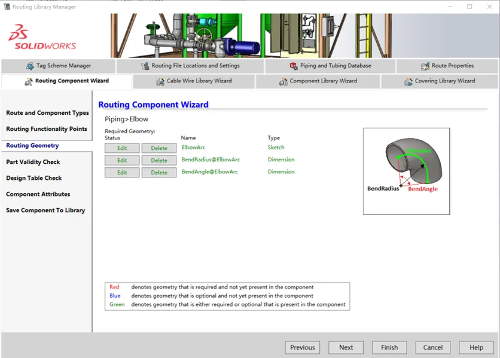Click the Cable Wire Library Wizard icon
This screenshot has width=500, height=358.
click(x=160, y=81)
